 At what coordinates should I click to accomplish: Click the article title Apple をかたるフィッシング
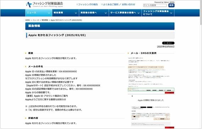click(57, 35)
